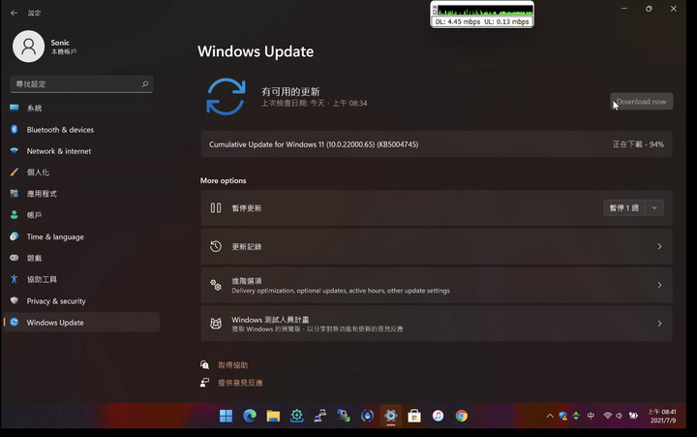Open the Wi-Fi network tray icon

(x=607, y=416)
